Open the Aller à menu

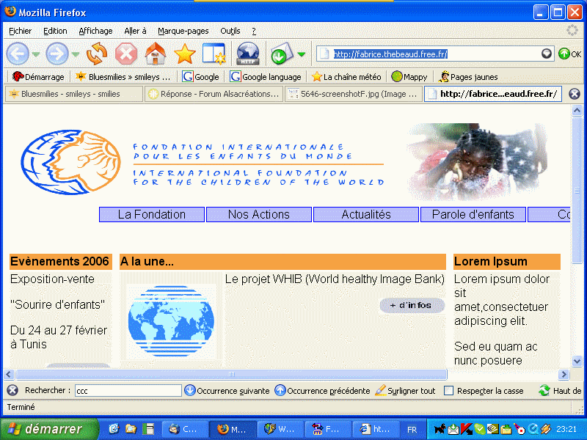click(135, 31)
